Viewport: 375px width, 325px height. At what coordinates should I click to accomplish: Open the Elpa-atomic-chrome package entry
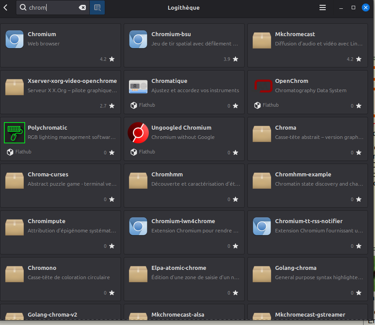(184, 278)
